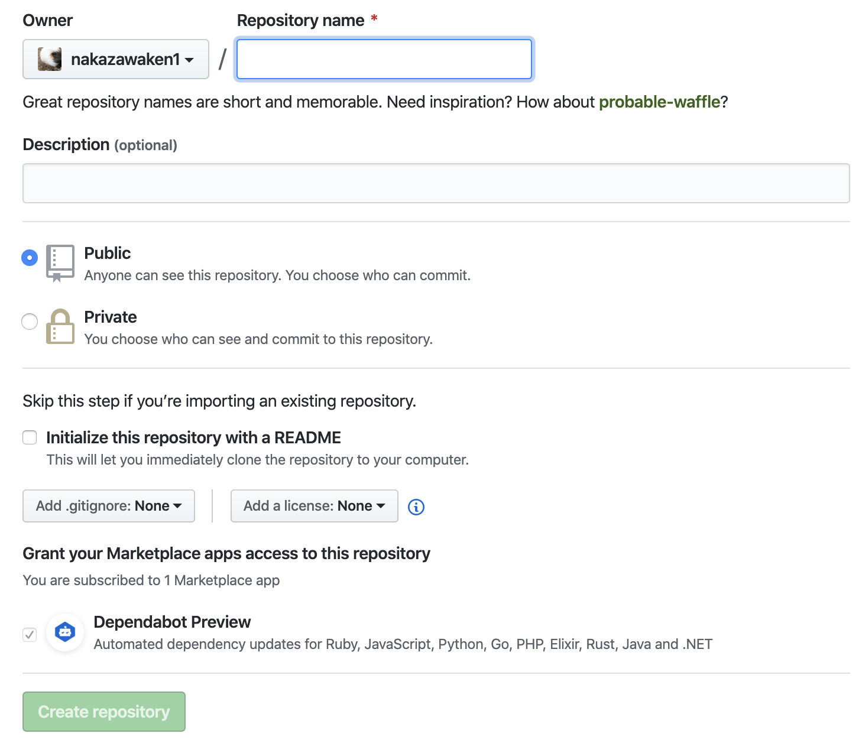The width and height of the screenshot is (862, 740).
Task: Click the Description optional text field
Action: click(435, 183)
